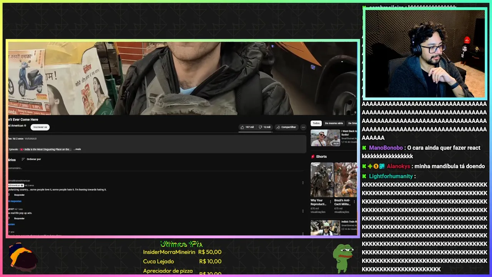Select the Da mesma série chip
Viewport: 492px width, 277px height.
(x=334, y=123)
